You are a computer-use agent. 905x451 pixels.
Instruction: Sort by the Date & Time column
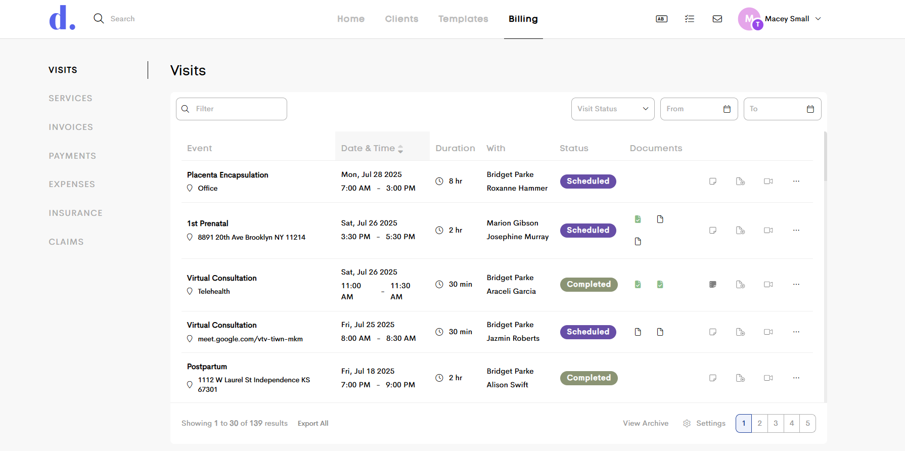382,146
